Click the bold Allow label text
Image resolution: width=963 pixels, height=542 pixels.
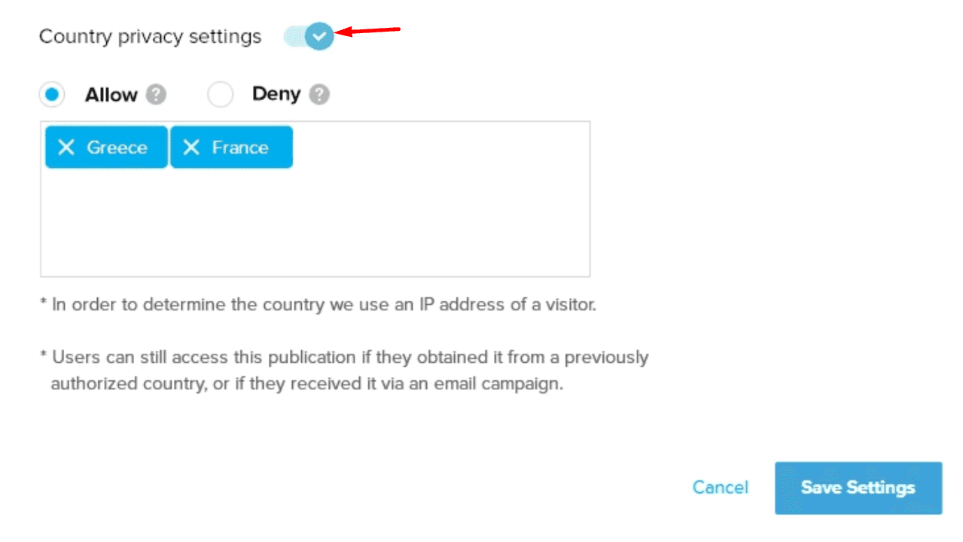coord(111,95)
